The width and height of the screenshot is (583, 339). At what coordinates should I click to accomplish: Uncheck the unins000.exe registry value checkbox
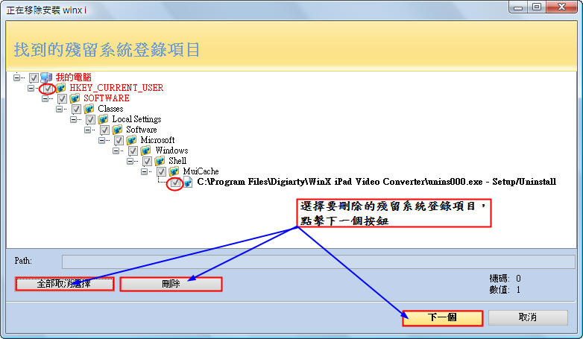[x=174, y=183]
